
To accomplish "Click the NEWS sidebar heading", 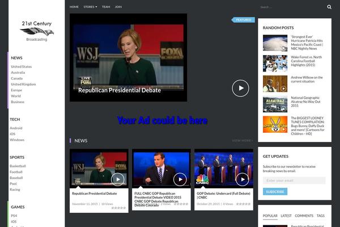I will click(16, 58).
